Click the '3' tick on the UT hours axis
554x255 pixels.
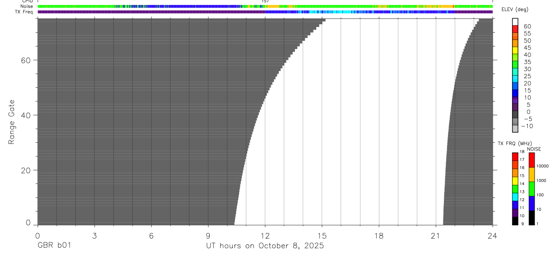click(94, 235)
